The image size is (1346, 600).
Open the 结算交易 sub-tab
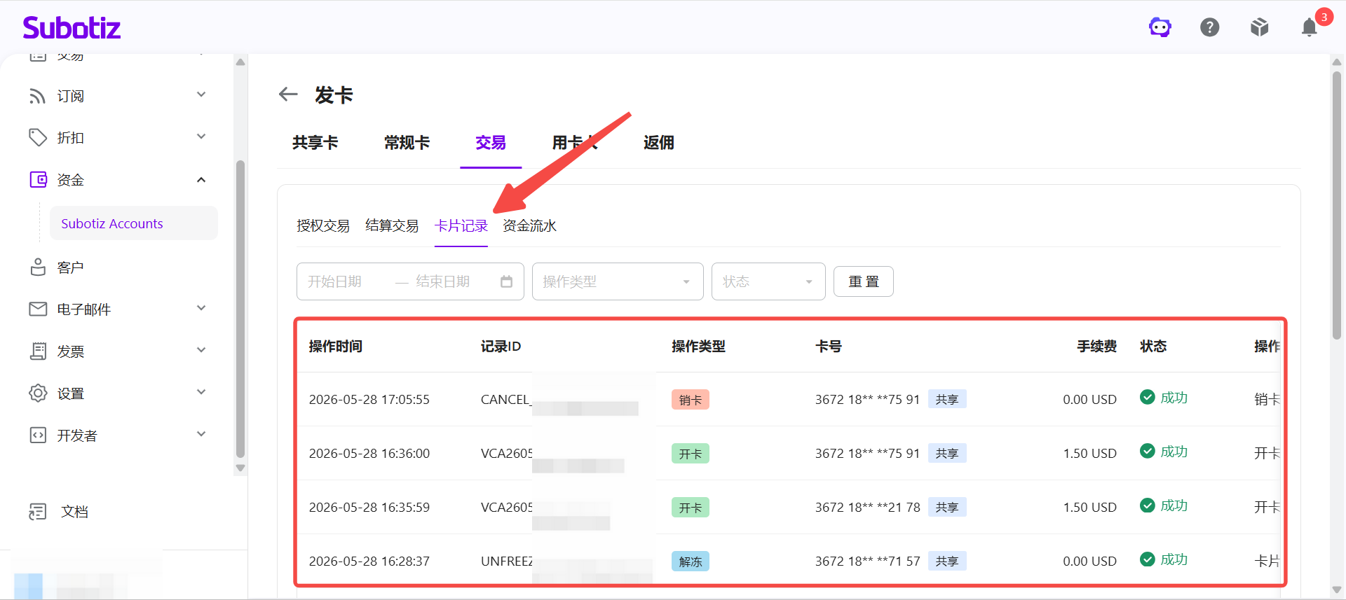pyautogui.click(x=392, y=225)
